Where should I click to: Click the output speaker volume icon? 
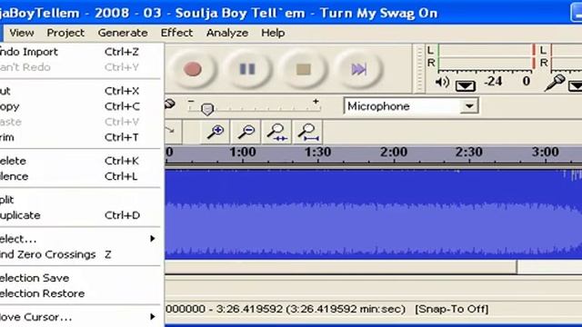click(x=442, y=83)
